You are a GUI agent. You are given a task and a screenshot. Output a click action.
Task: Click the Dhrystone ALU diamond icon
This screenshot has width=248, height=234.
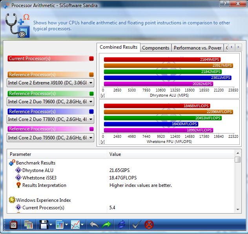18,170
